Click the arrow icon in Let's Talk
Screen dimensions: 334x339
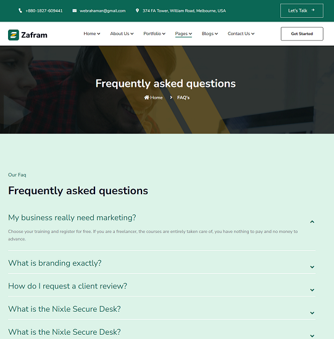pos(313,10)
